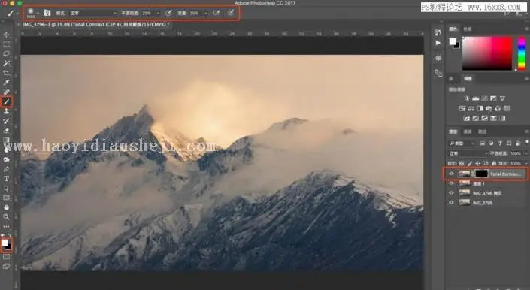The image size is (530, 290).
Task: Select the Zoom tool
Action: 7,216
